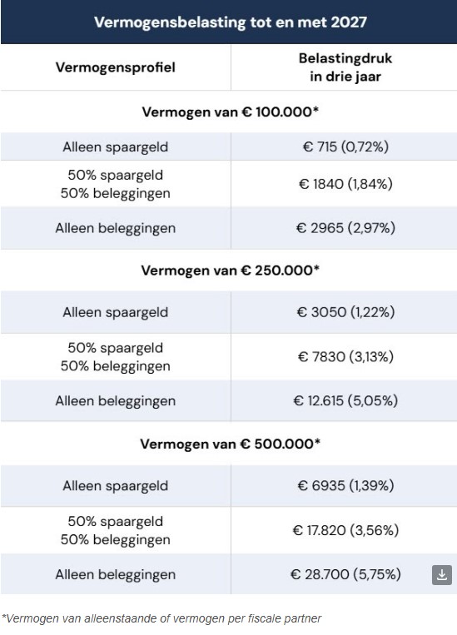This screenshot has width=457, height=635.
Task: Click the Vermogen van € 100.000 section heading
Action: 230,112
